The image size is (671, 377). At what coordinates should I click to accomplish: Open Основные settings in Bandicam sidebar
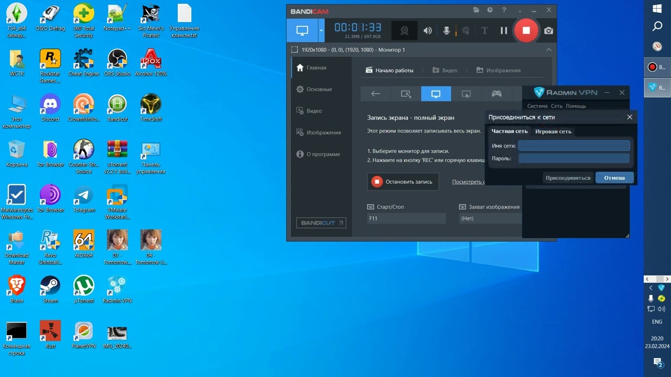(x=321, y=89)
